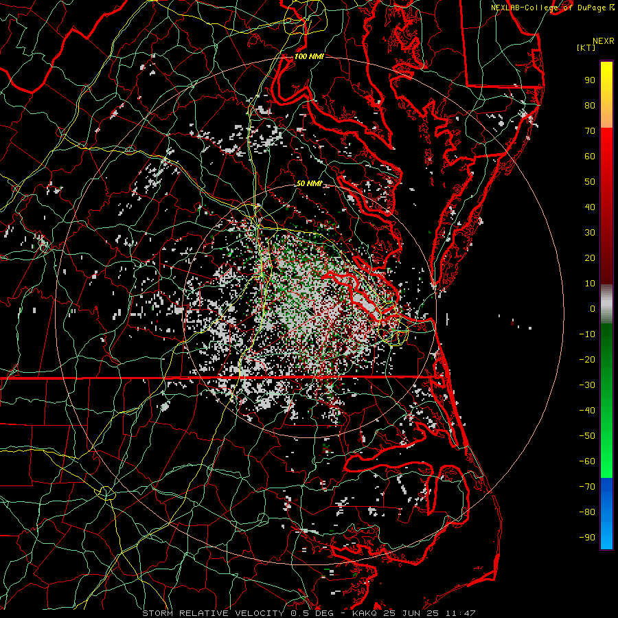Click the "[KT]" units label
618x618 pixels.
586,47
